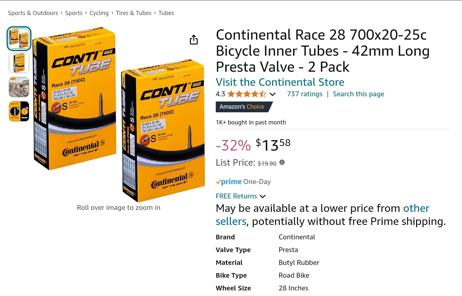Click Search this page link
462x296 pixels.
pos(358,94)
